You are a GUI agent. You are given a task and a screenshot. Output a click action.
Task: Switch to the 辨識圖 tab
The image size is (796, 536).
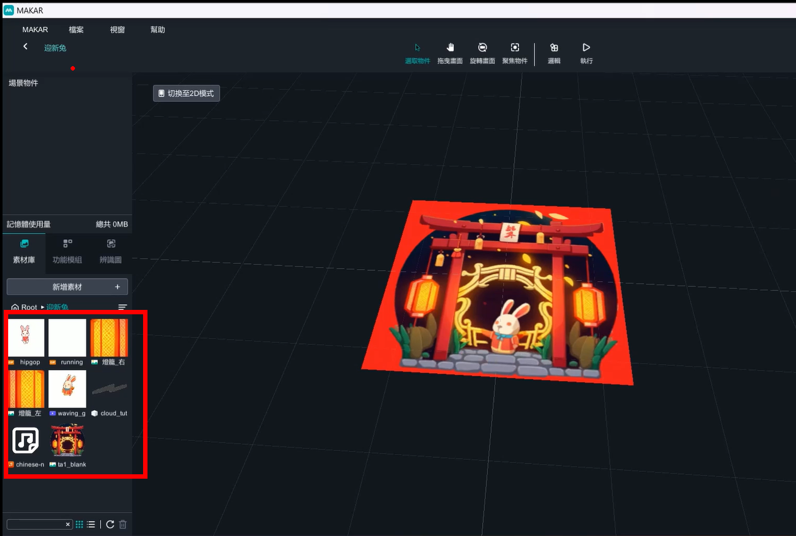pos(110,251)
